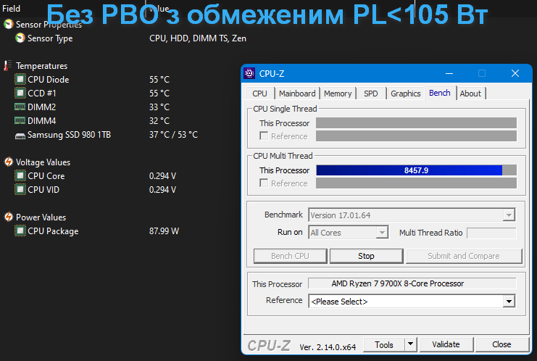Click the multi thread 8457.9 progress bar
The image size is (537, 361).
[x=416, y=170]
